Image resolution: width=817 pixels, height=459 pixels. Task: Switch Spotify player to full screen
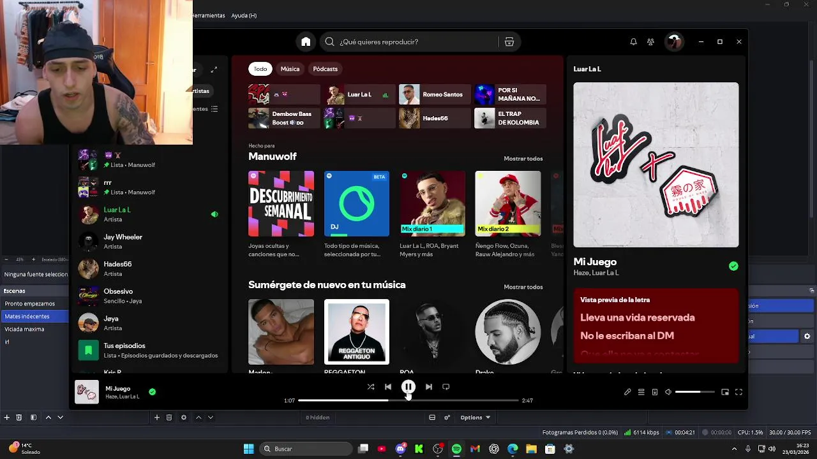pos(738,392)
